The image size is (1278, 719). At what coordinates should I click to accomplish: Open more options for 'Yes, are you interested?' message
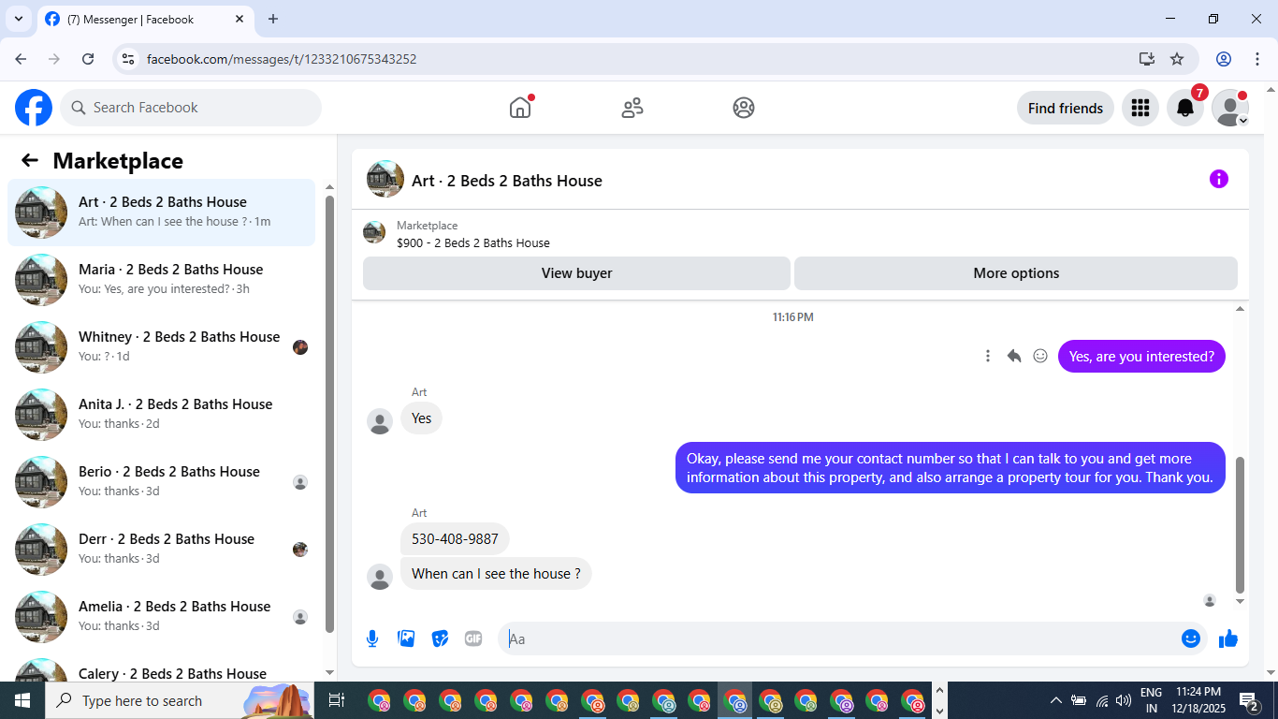coord(988,356)
